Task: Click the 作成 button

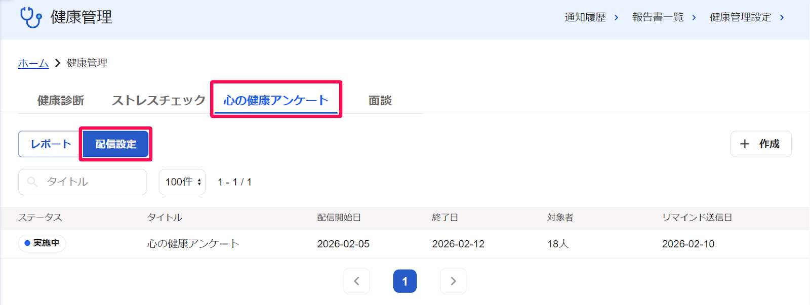Action: tap(761, 144)
